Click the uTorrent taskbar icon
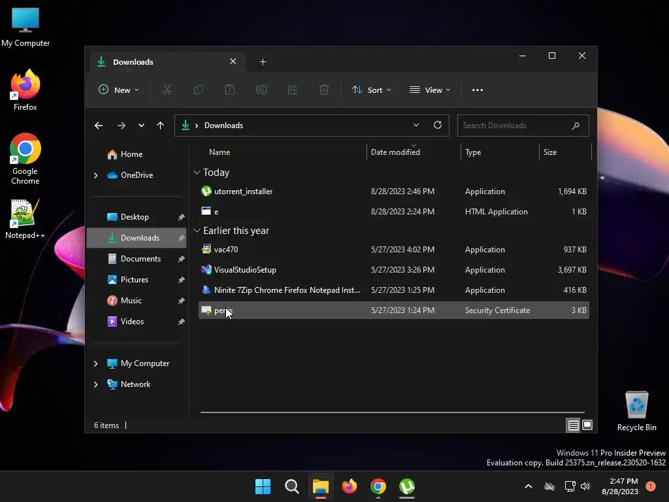 click(407, 486)
